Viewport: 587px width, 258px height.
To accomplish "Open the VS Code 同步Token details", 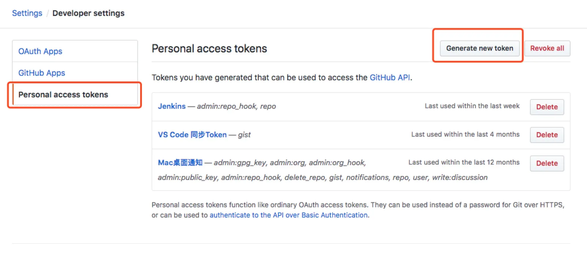I will coord(192,134).
